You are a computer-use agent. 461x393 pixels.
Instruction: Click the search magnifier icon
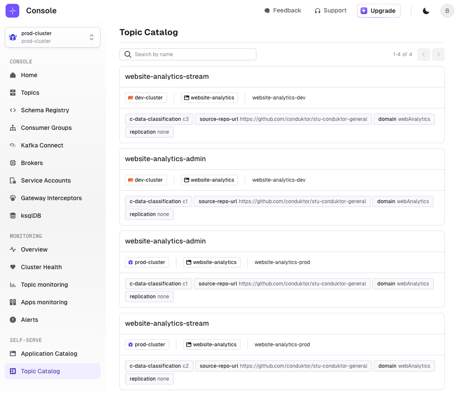click(128, 54)
